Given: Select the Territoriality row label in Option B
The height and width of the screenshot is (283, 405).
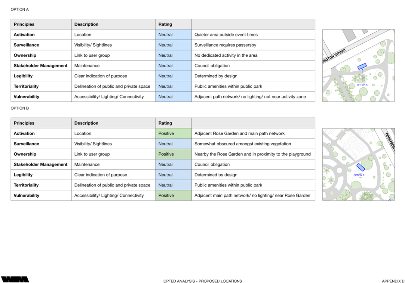Looking at the screenshot, I should pyautogui.click(x=26, y=185).
